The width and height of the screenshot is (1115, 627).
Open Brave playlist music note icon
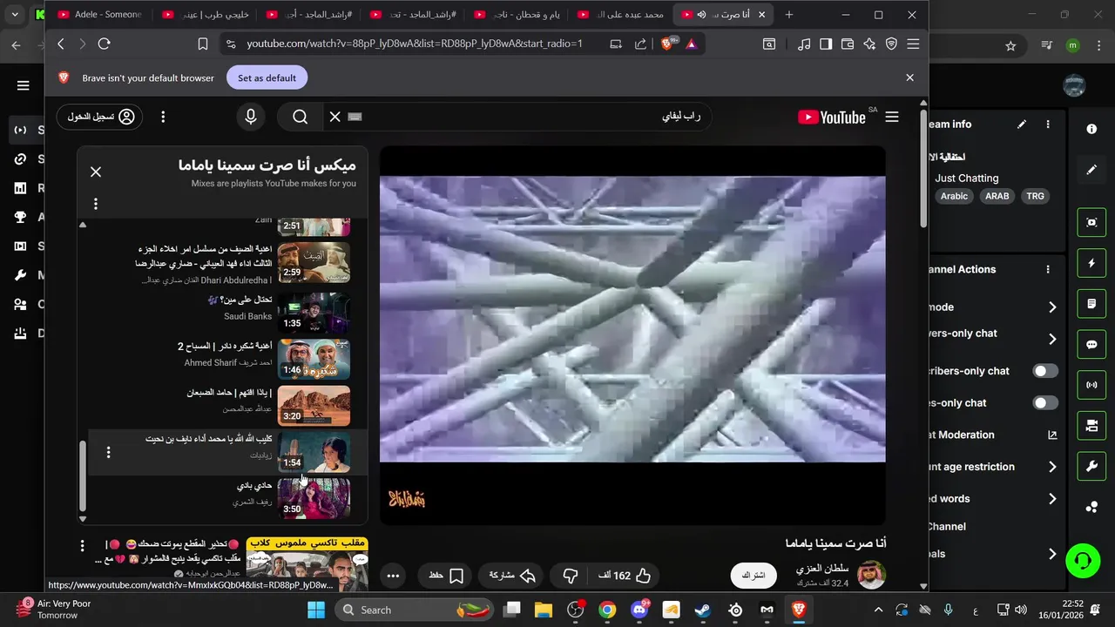[x=804, y=44]
